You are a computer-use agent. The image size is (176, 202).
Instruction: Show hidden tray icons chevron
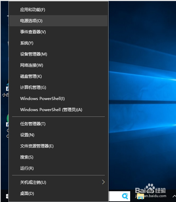(x=174, y=196)
